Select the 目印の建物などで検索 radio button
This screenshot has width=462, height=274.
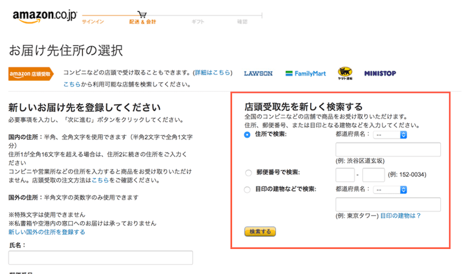(247, 190)
